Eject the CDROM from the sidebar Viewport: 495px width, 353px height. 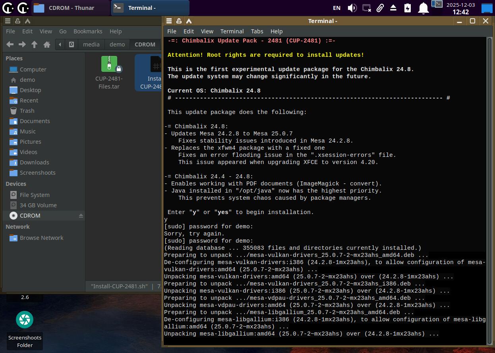(81, 216)
